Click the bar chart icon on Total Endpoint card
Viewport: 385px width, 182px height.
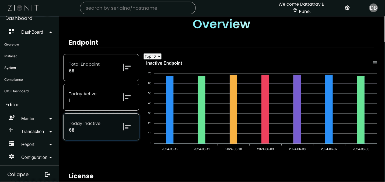pyautogui.click(x=127, y=67)
